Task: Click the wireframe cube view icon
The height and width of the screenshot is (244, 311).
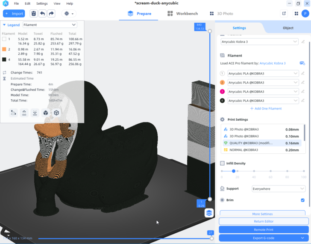Action: [56, 113]
